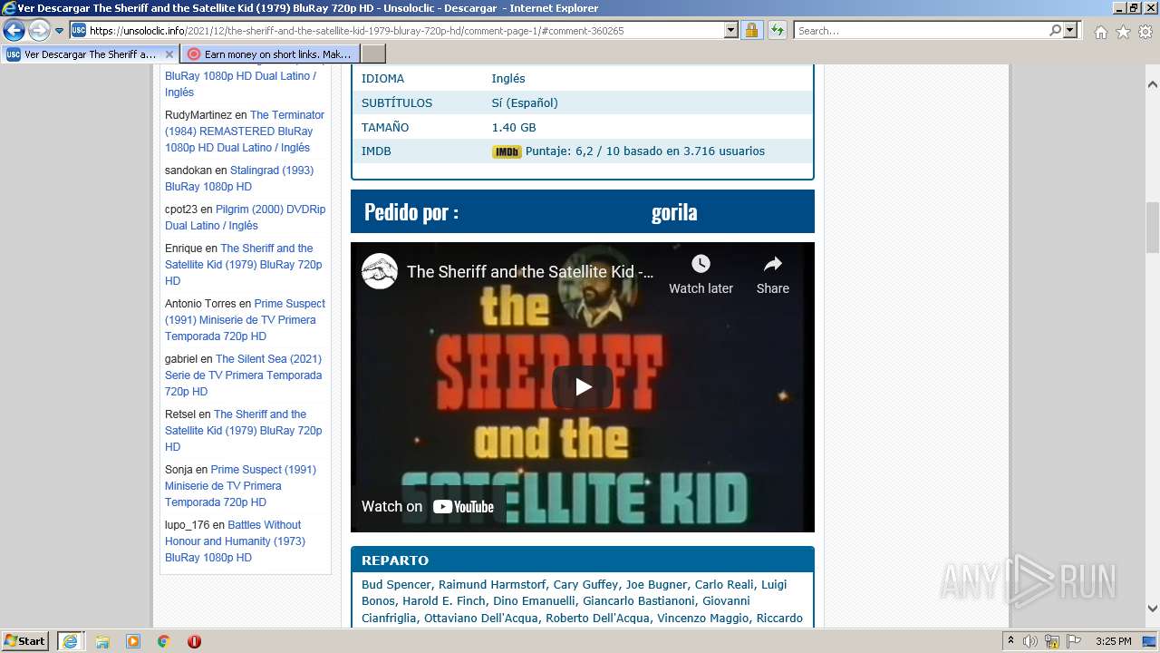Click Internet Explorer taskbar icon

[71, 641]
